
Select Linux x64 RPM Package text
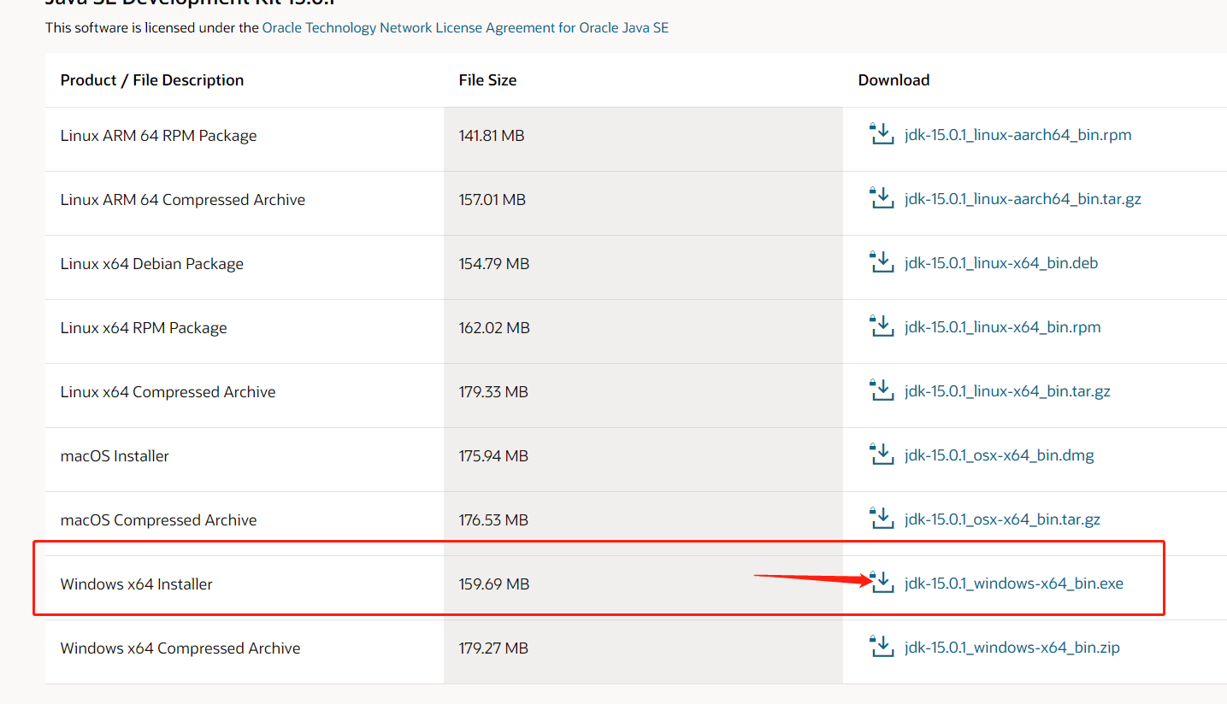coord(144,328)
